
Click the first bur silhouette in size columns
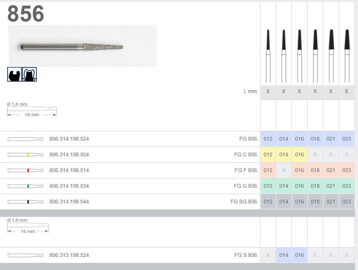(x=268, y=56)
